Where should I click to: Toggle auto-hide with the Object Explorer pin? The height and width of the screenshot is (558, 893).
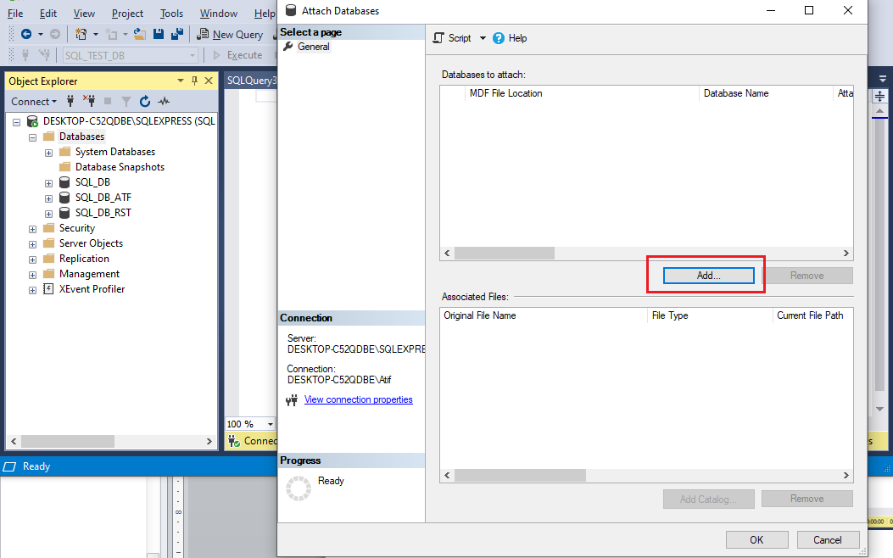(193, 81)
